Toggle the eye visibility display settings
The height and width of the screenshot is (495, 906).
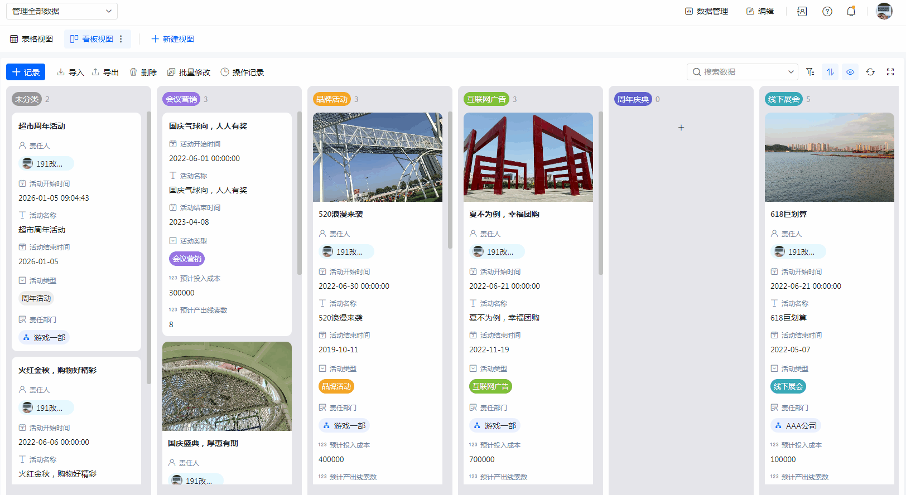tap(850, 72)
